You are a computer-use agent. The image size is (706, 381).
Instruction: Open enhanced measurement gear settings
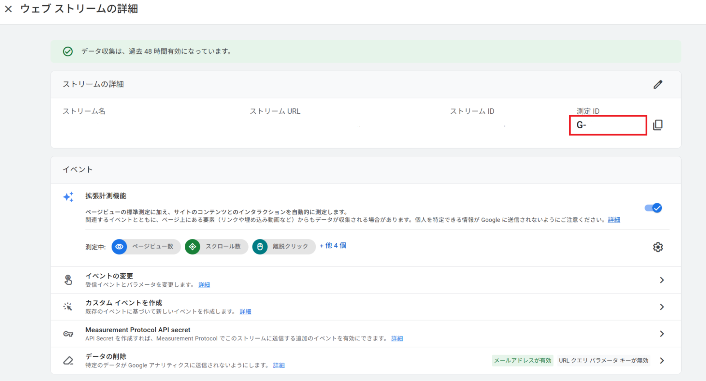(658, 247)
